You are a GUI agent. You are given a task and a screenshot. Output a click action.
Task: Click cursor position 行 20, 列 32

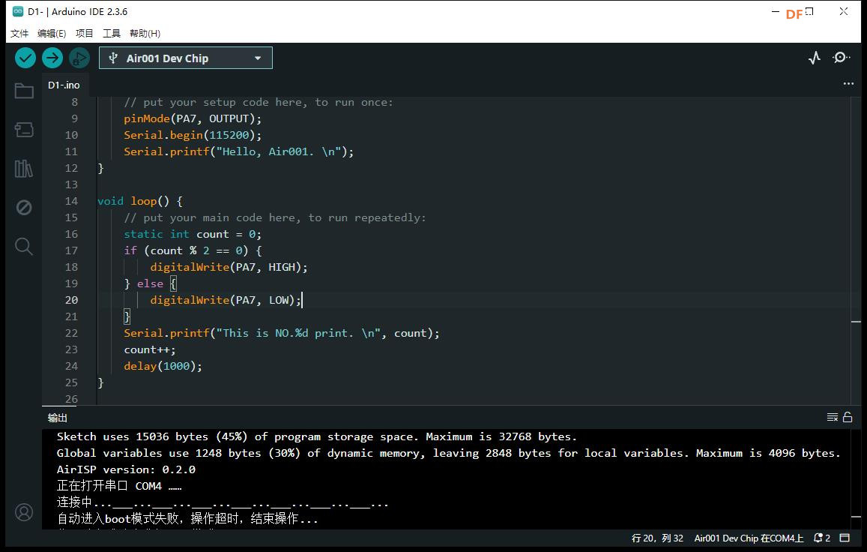click(657, 538)
